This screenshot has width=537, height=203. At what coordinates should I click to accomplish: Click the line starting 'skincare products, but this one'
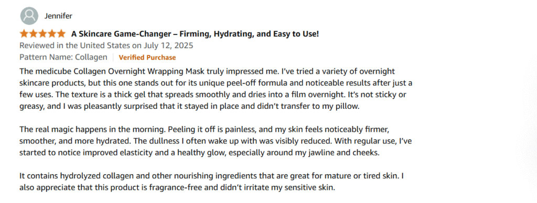point(216,83)
